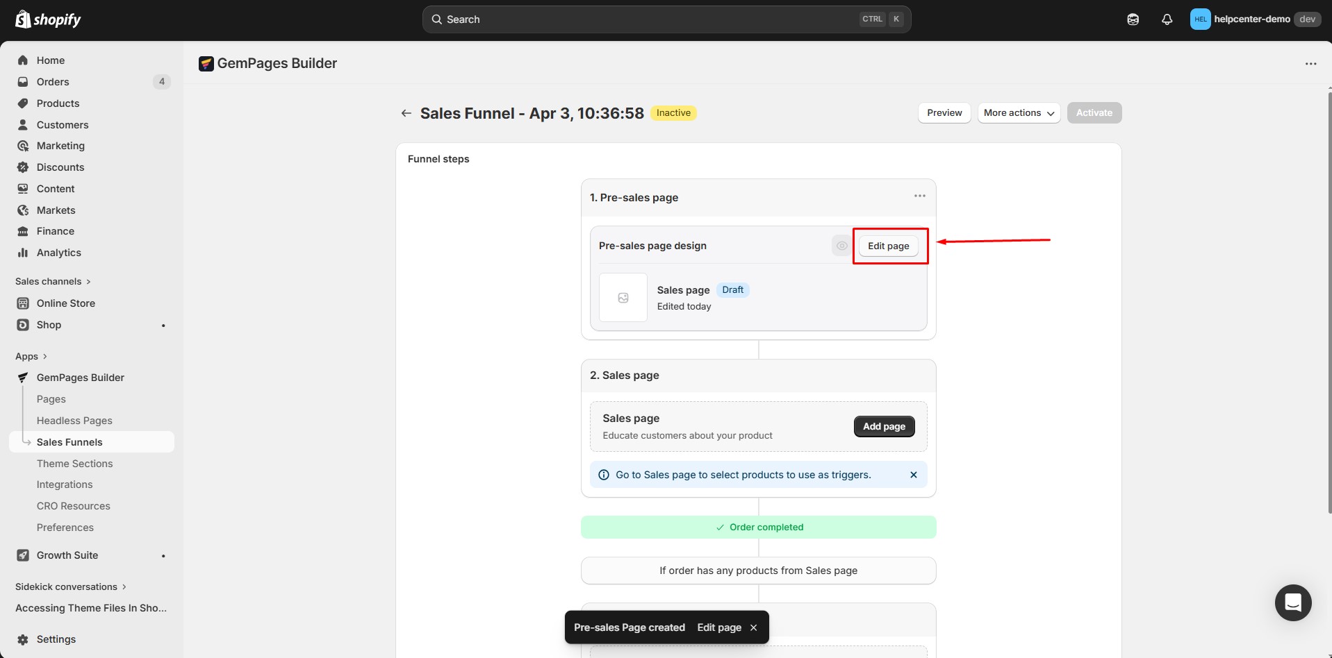Open Sidekick assistant from the top bar
Image resolution: width=1332 pixels, height=658 pixels.
pyautogui.click(x=1133, y=19)
